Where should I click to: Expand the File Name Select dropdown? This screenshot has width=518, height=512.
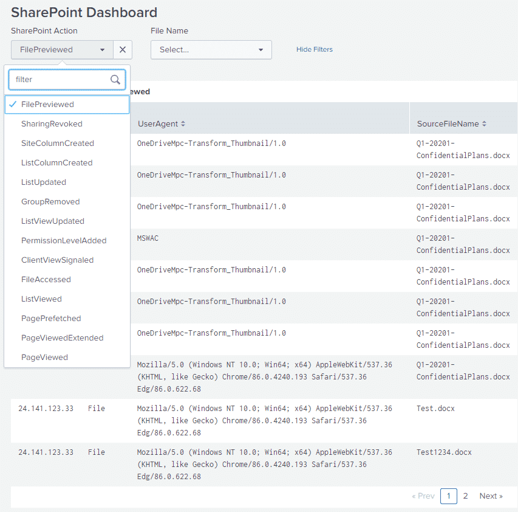coord(211,50)
